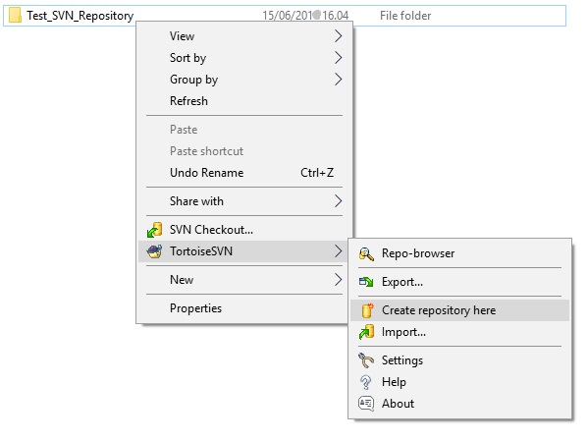Viewport: 587px width, 441px height.
Task: Expand the Share with submenu arrow
Action: [338, 201]
